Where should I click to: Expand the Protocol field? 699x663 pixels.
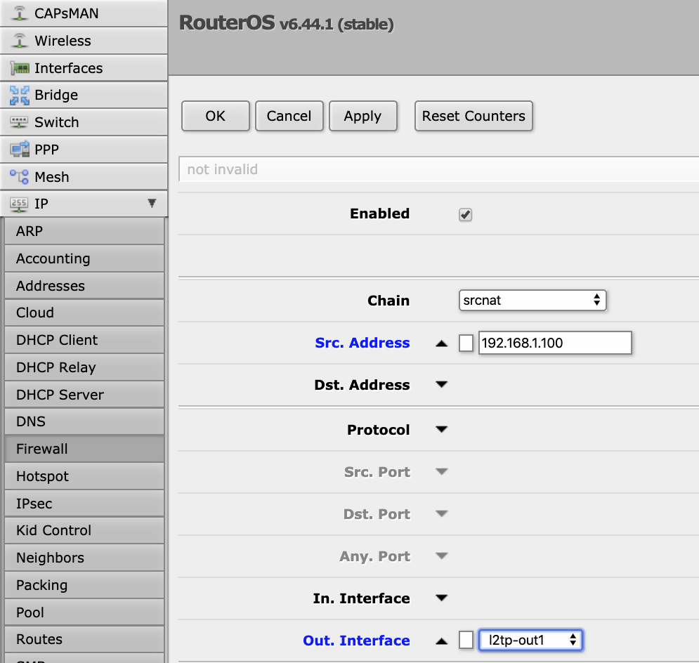[441, 430]
